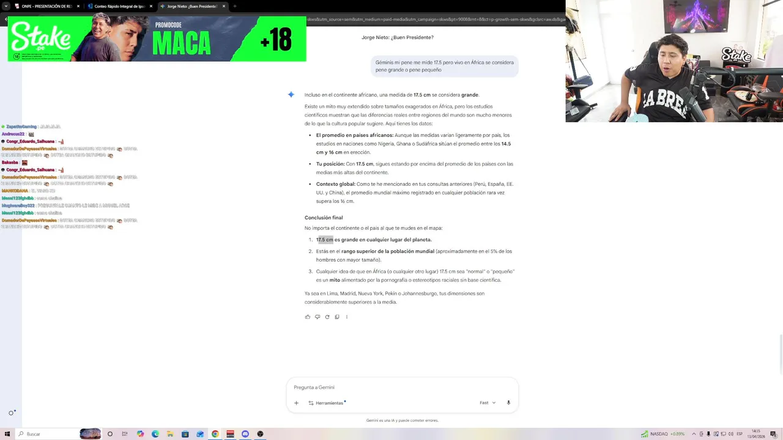
Task: Activate the microphone voice input
Action: click(508, 403)
